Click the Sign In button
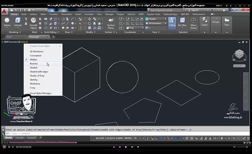 click(193, 10)
